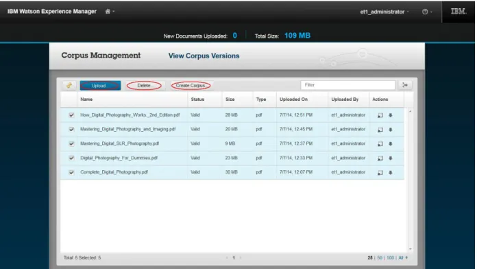Uncheck Mastering_Digital_Photography_and_Imaging.pdf checkbox
The height and width of the screenshot is (269, 477).
pos(71,129)
